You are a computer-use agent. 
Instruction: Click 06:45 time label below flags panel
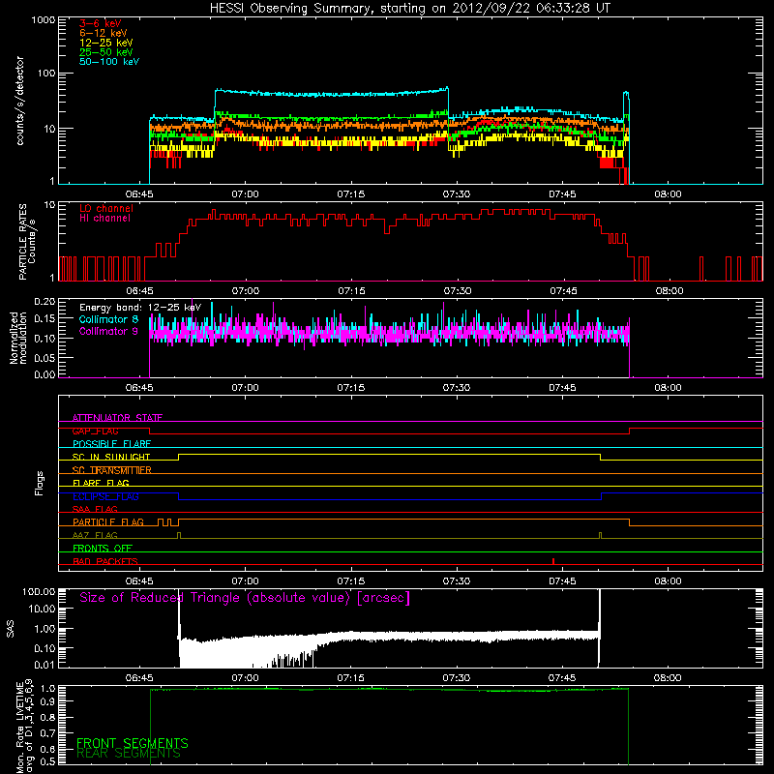pos(139,581)
